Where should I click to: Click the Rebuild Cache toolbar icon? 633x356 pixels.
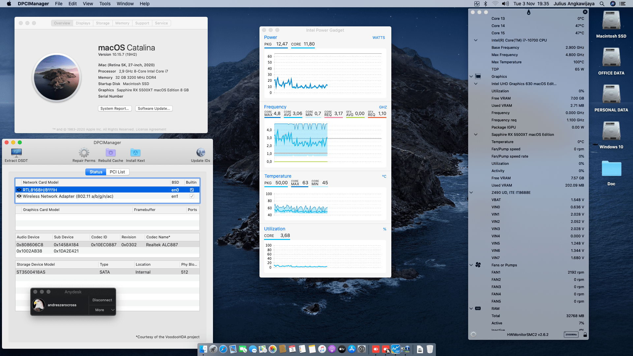tap(110, 153)
